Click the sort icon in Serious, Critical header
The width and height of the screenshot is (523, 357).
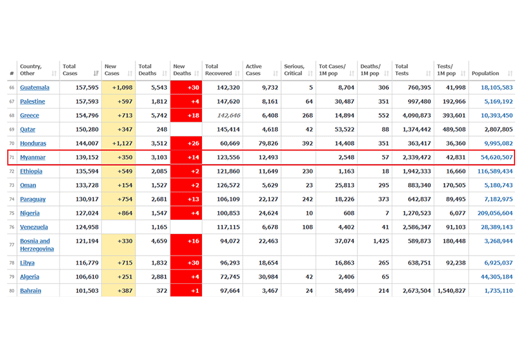tap(311, 73)
